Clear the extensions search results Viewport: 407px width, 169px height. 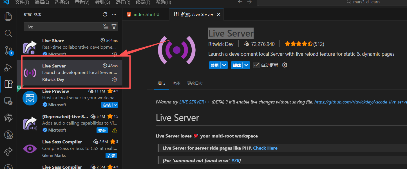pyautogui.click(x=106, y=26)
